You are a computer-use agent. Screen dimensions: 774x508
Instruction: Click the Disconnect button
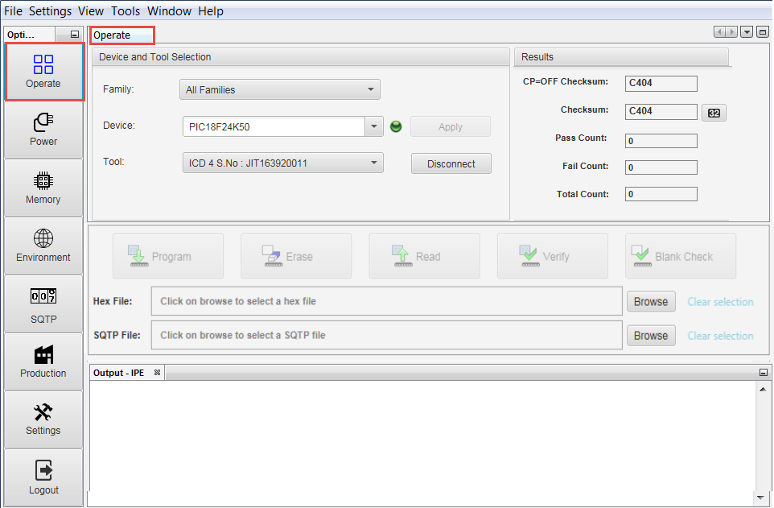(451, 163)
